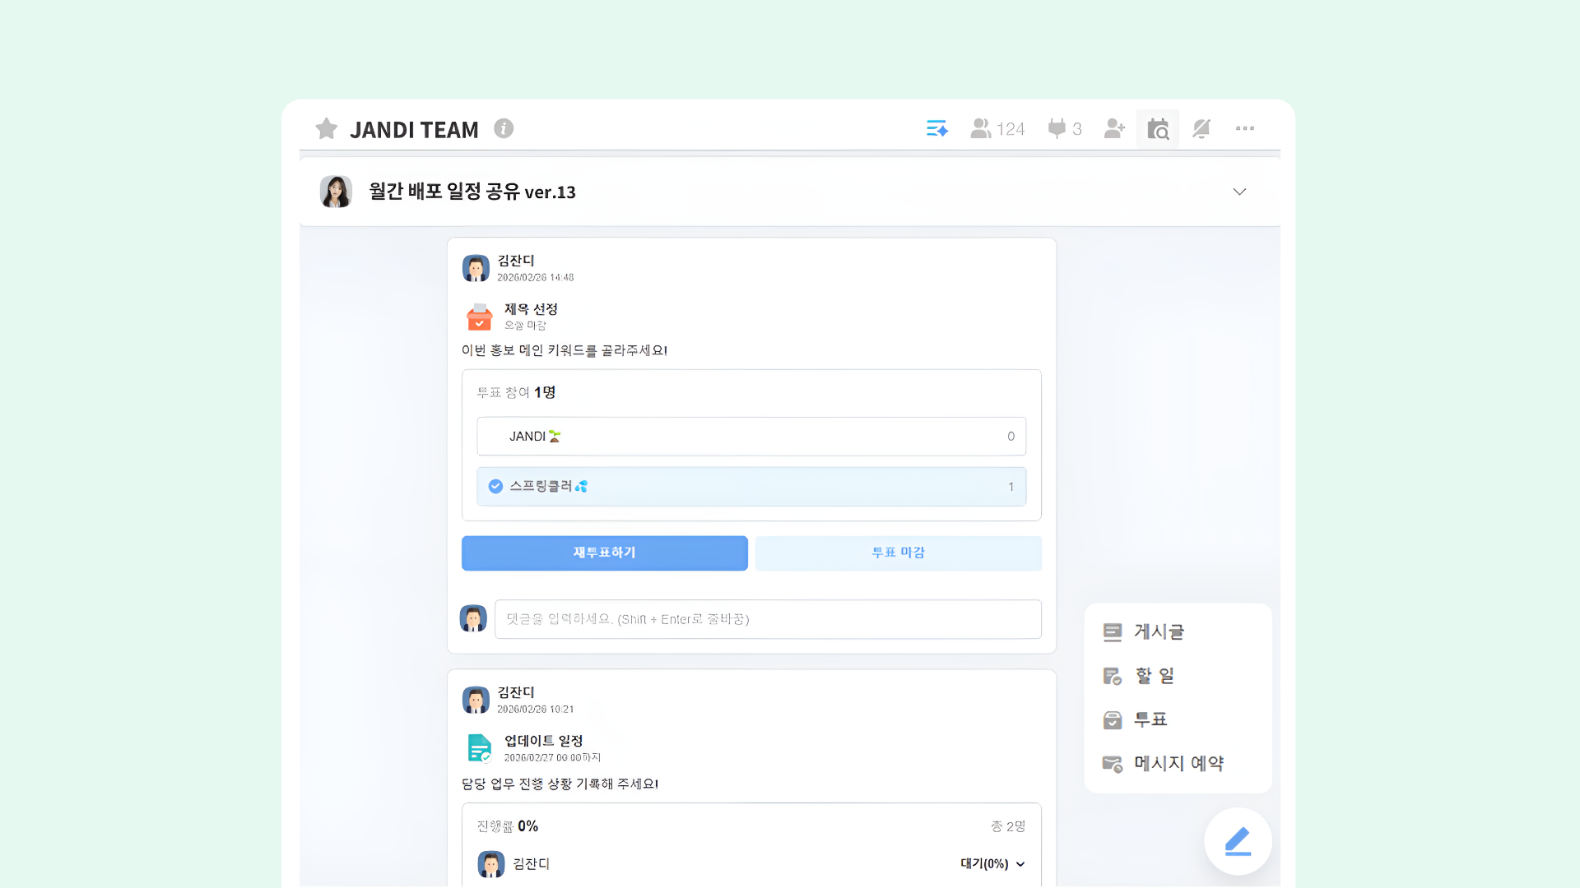This screenshot has height=888, width=1580.
Task: Select the JANDI poll option
Action: [x=751, y=437]
